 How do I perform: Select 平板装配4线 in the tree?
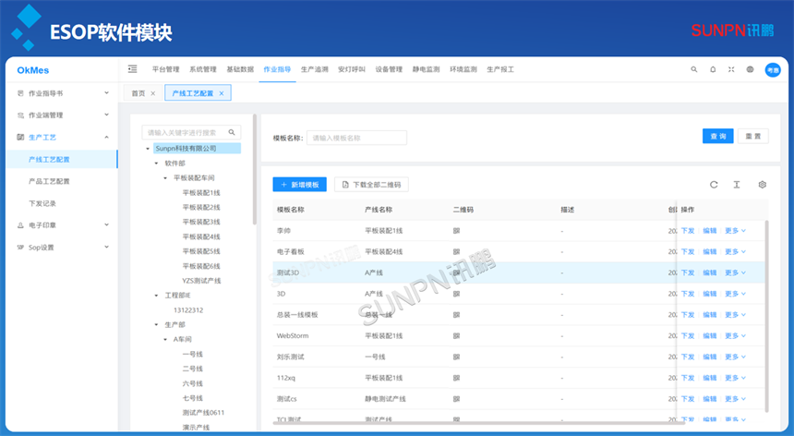[x=201, y=237]
